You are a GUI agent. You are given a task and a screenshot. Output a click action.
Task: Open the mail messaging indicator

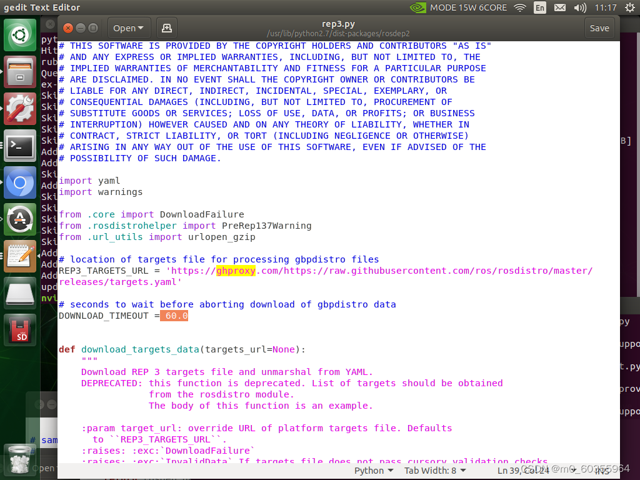559,7
